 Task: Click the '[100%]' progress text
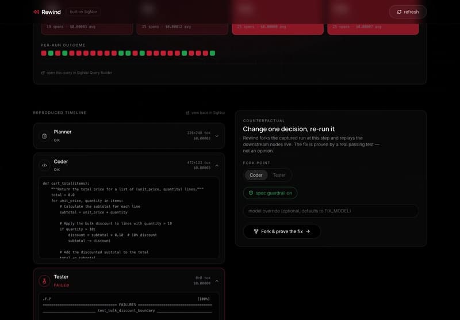(204, 299)
